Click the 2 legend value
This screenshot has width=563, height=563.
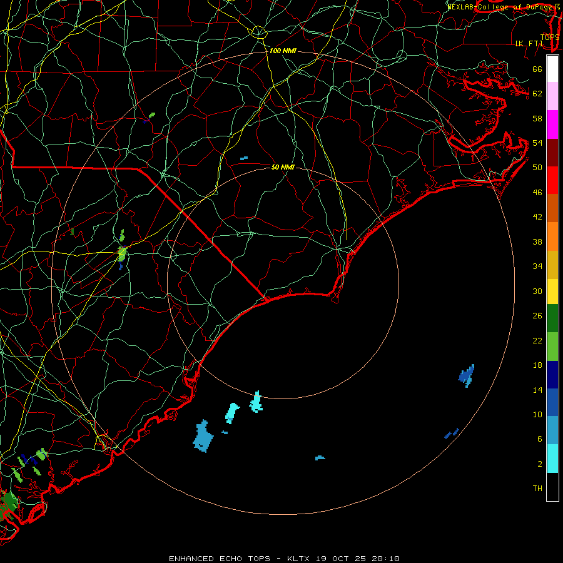click(539, 464)
